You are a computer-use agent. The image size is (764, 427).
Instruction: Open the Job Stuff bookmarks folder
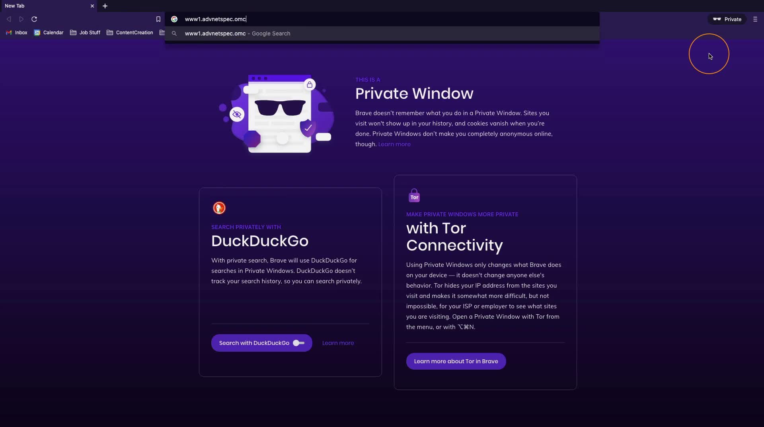(x=85, y=33)
